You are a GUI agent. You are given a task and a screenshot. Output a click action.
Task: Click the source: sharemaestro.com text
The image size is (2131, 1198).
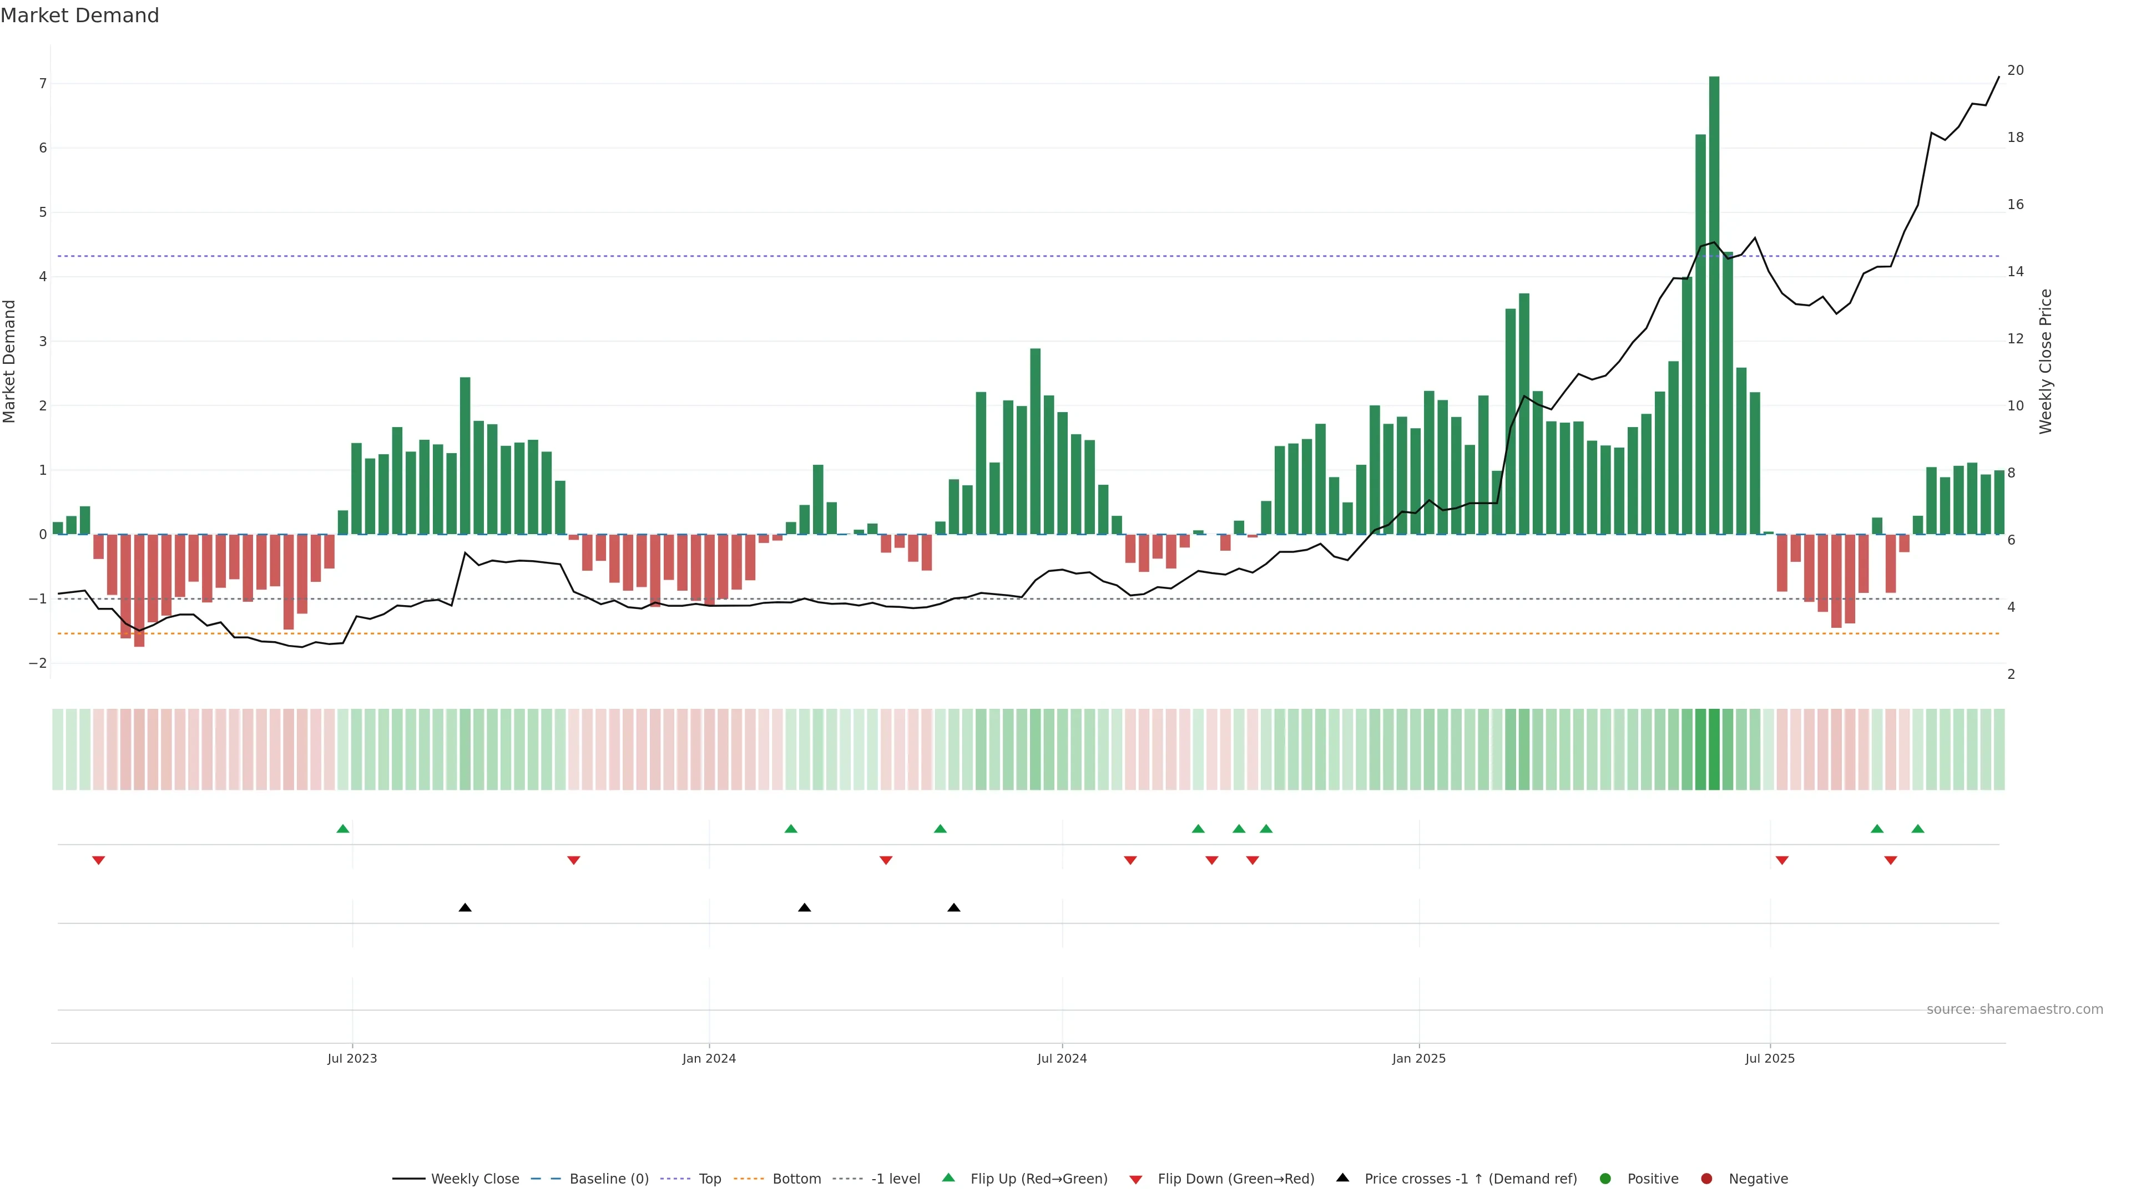pos(2014,1009)
